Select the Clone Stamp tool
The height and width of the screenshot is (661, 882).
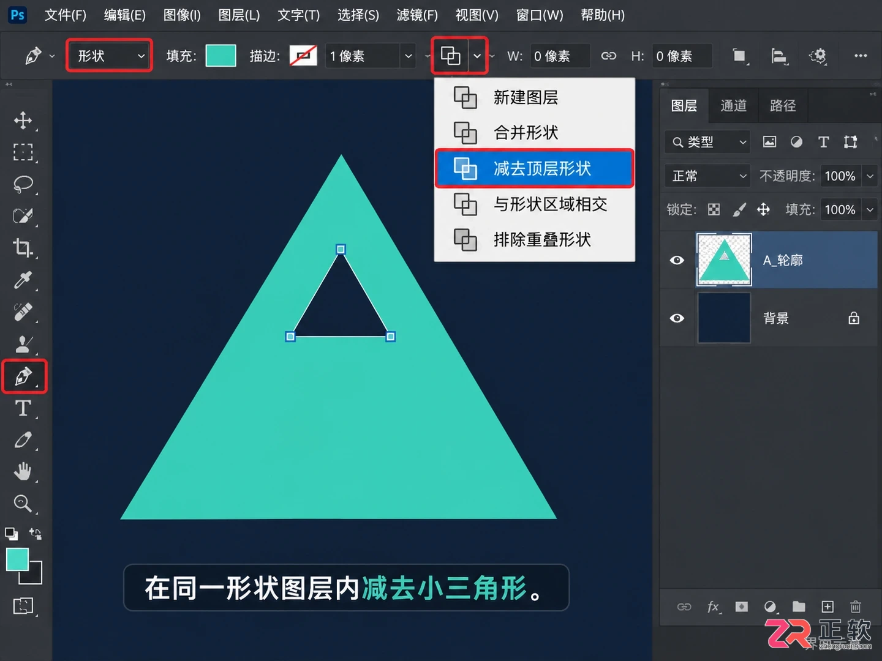23,343
